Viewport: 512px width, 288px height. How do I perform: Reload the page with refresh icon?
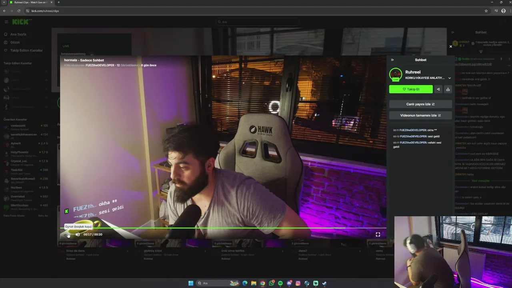(19, 11)
